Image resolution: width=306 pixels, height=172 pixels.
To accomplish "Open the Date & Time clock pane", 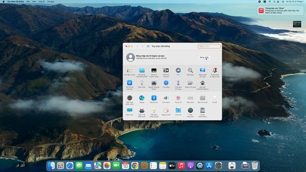I will (166, 110).
